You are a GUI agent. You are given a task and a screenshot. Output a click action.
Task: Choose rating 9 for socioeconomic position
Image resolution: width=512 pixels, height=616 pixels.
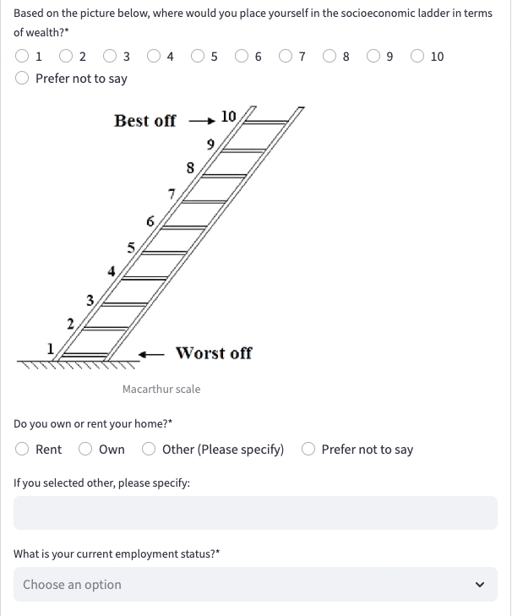[x=374, y=57]
